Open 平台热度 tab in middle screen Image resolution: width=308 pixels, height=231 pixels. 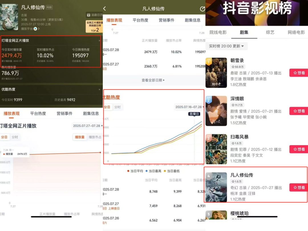point(140,20)
